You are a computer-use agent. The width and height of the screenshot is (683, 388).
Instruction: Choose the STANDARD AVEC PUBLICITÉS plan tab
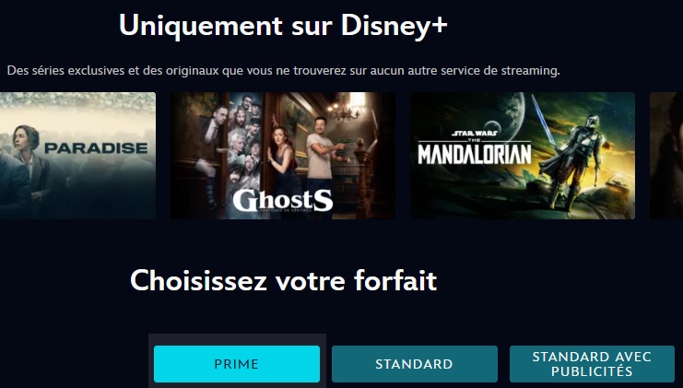pyautogui.click(x=592, y=364)
